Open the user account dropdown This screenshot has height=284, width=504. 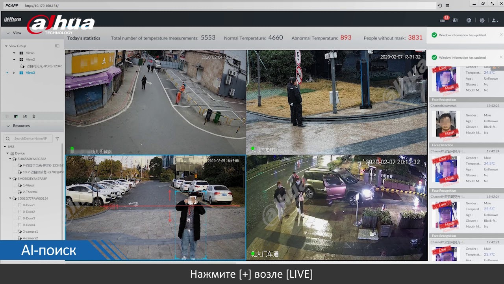pyautogui.click(x=495, y=20)
